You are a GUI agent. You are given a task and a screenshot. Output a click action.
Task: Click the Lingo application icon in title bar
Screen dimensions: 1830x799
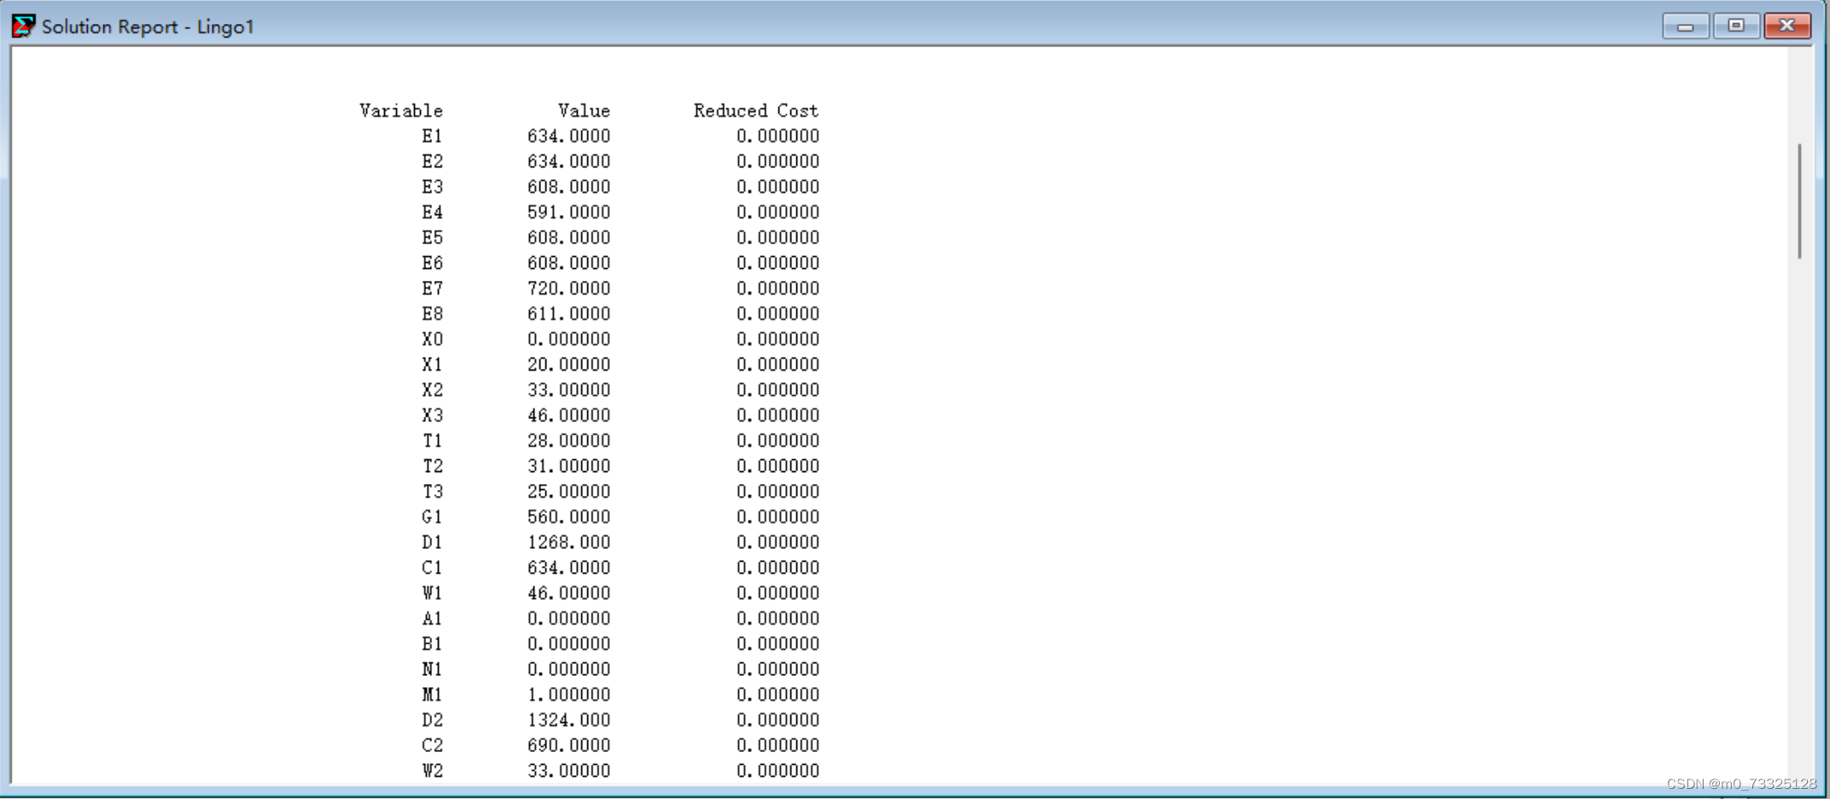[23, 26]
